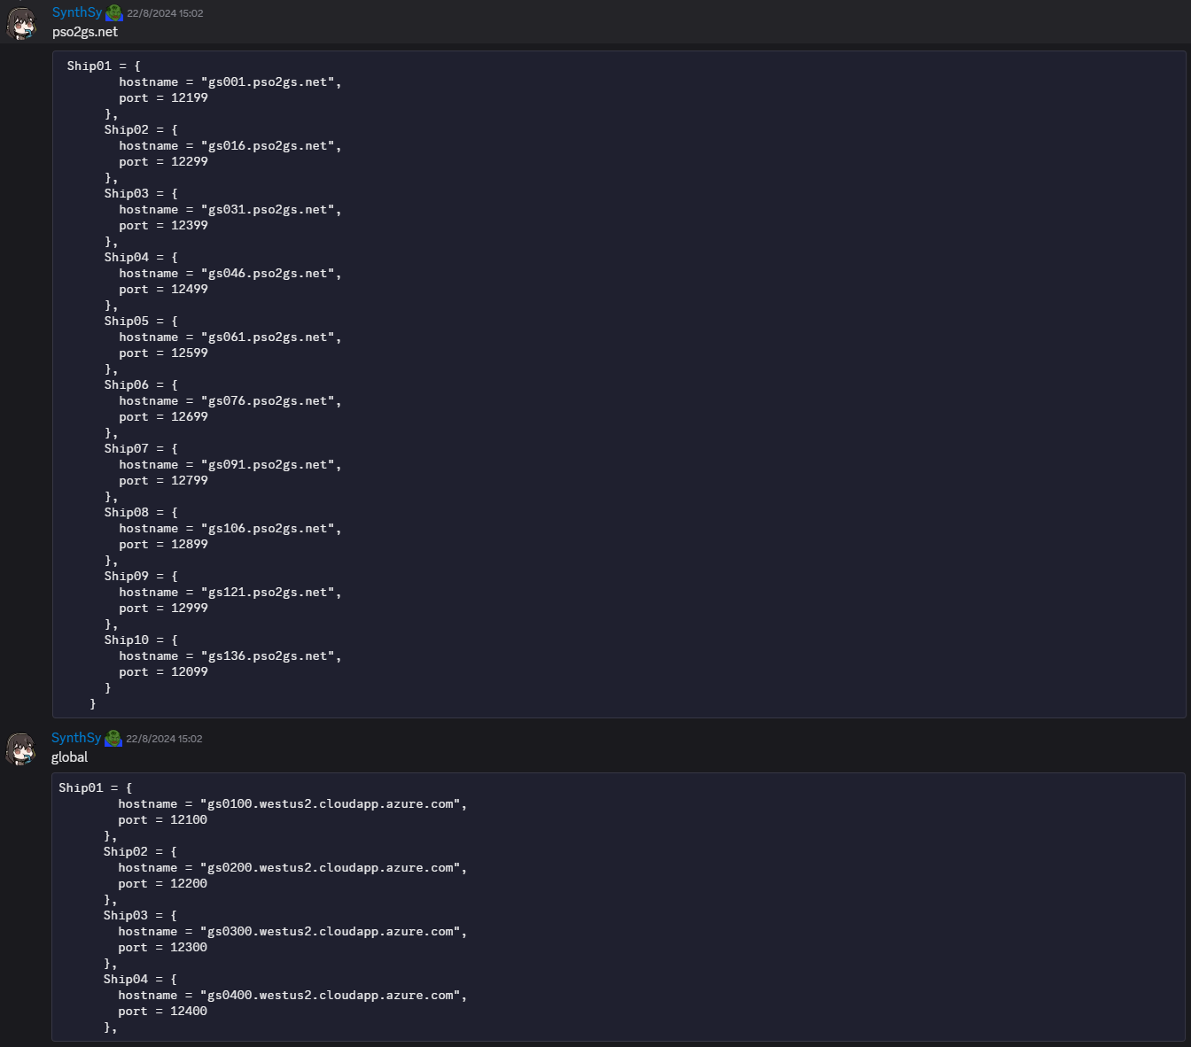1191x1047 pixels.
Task: Click the "Ship07 = {" line in first code block
Action: 141,449
